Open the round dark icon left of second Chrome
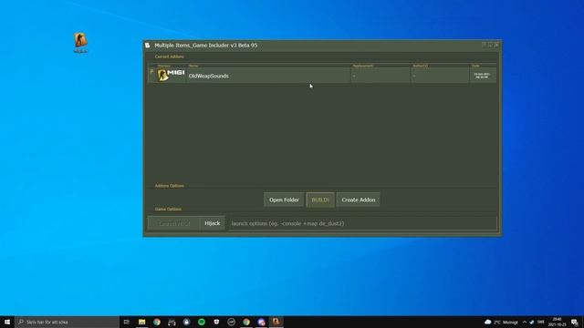Screen dimensions: 584x328 pos(231,322)
